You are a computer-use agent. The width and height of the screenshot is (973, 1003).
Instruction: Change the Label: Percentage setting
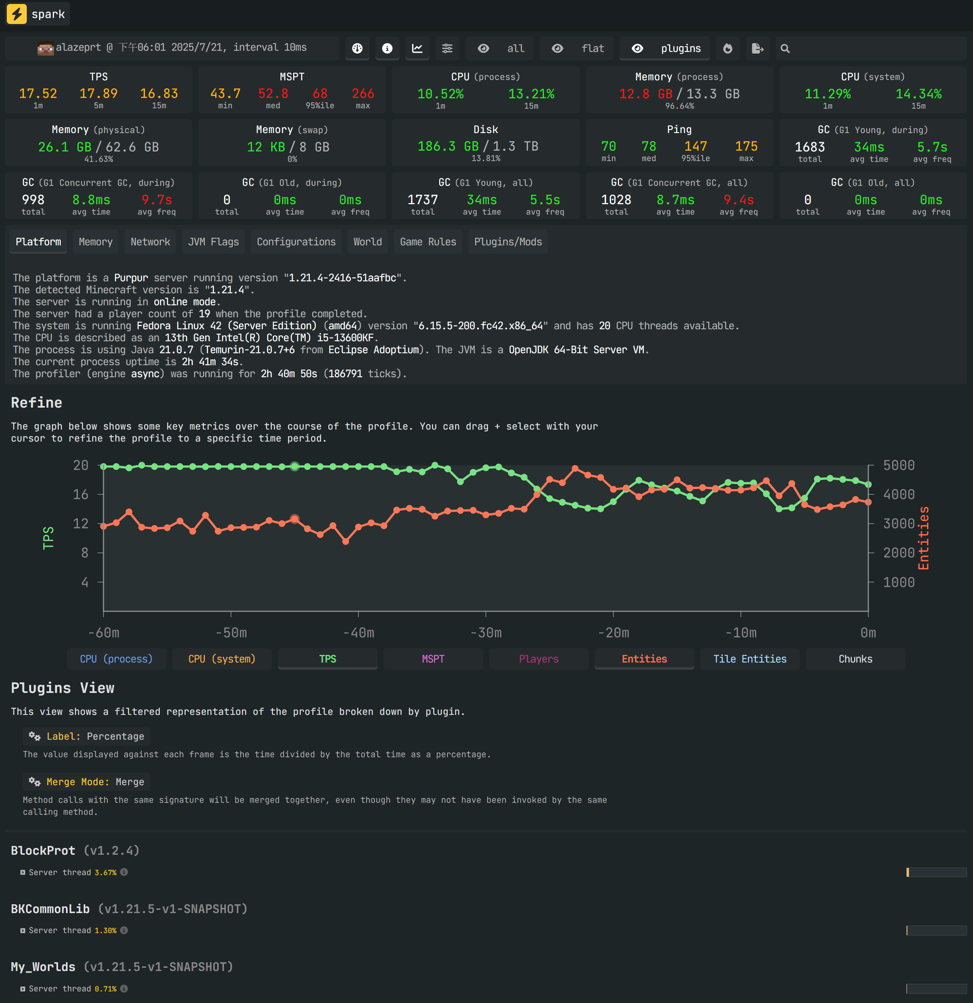click(86, 736)
